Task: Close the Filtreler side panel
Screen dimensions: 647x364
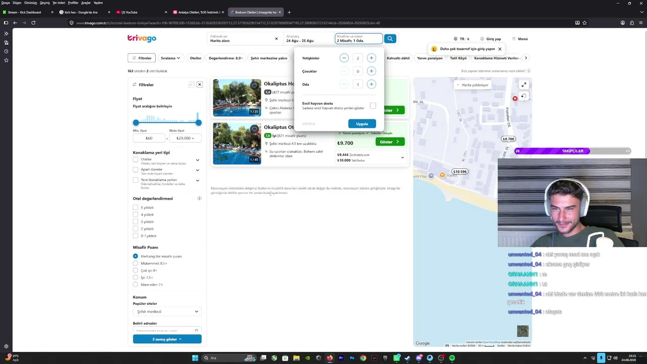Action: [x=200, y=84]
